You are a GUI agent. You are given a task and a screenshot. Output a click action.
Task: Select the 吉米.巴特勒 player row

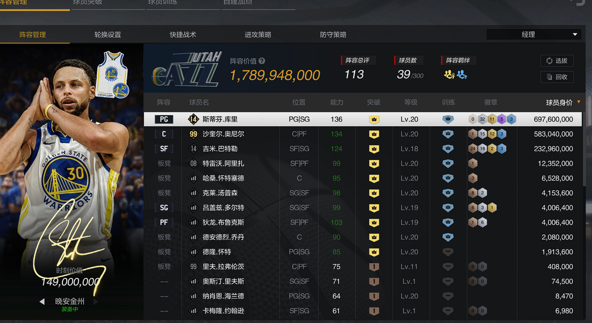point(362,149)
